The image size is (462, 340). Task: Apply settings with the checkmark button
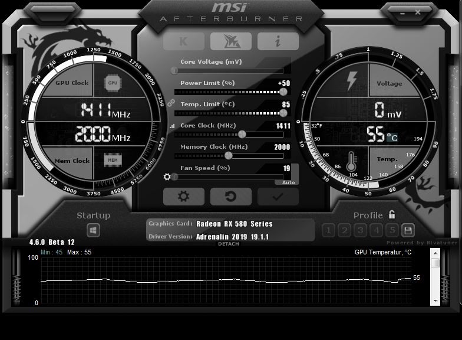point(278,196)
